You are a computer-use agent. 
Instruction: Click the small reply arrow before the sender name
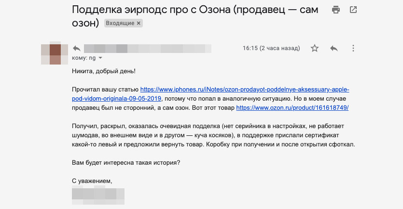[x=76, y=48]
